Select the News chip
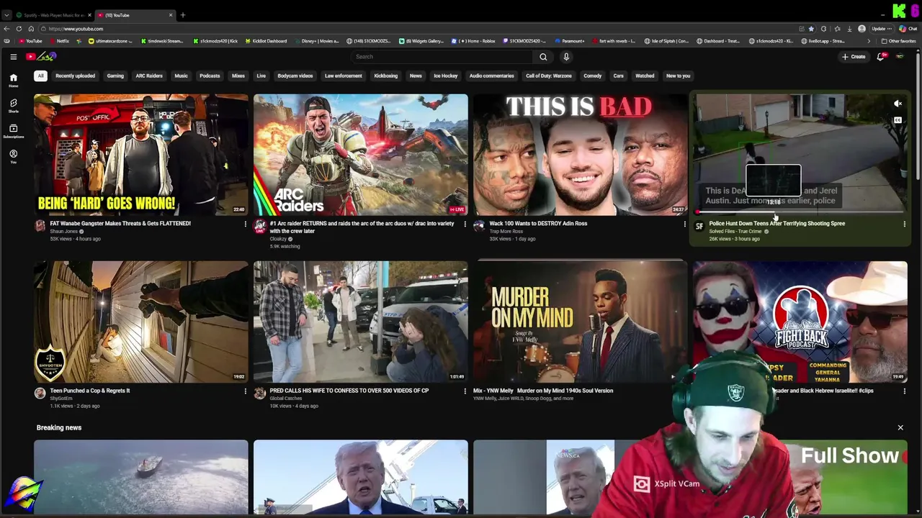The height and width of the screenshot is (518, 922). (416, 76)
